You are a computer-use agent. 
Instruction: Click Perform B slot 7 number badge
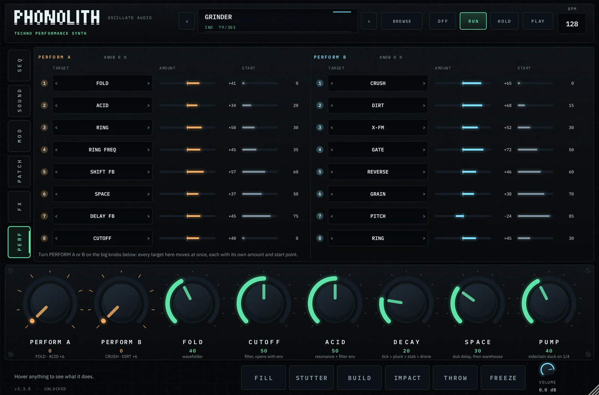[320, 216]
